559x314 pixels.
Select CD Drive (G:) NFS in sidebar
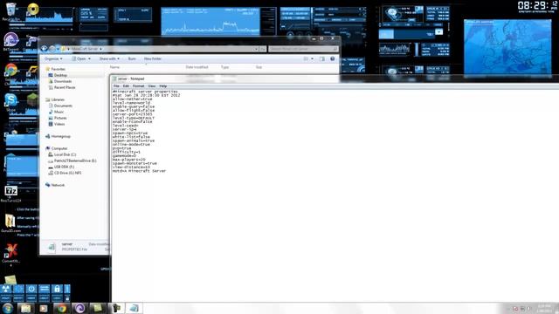coord(68,173)
